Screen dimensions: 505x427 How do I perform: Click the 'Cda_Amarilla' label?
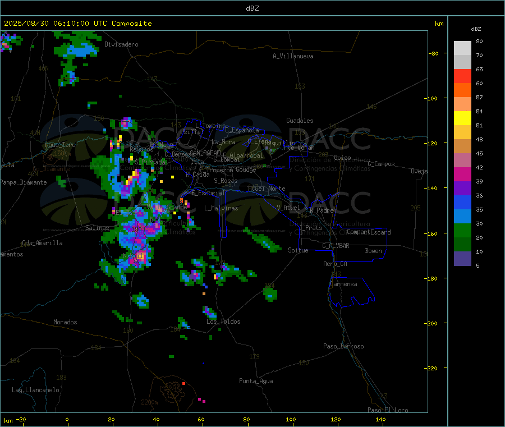42,243
